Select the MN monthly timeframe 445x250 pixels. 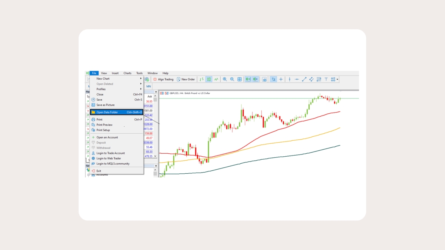(149, 86)
